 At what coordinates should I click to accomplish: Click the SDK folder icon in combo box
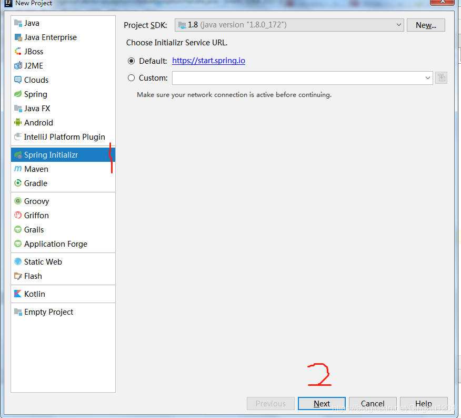(x=182, y=25)
